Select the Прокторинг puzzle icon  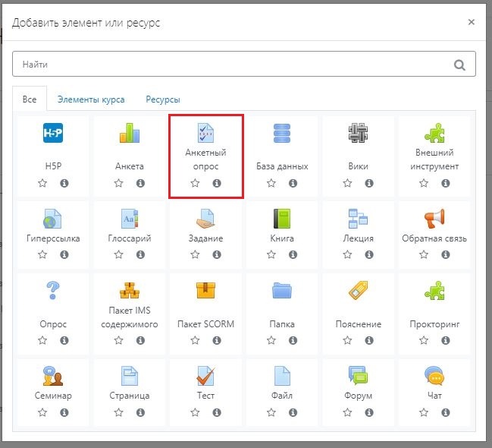434,290
